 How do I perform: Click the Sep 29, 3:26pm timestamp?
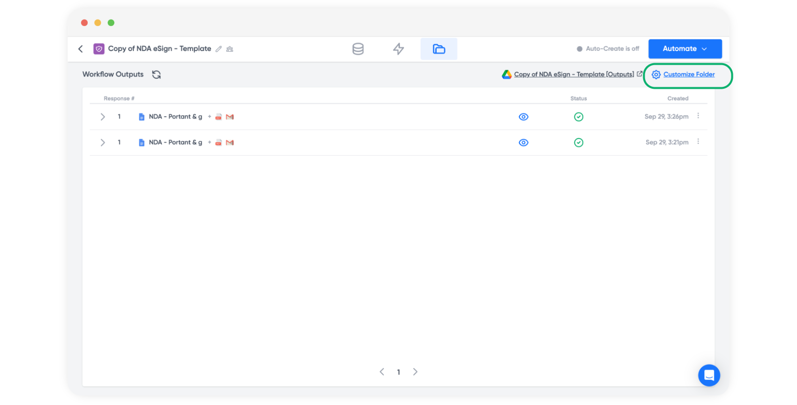point(666,116)
